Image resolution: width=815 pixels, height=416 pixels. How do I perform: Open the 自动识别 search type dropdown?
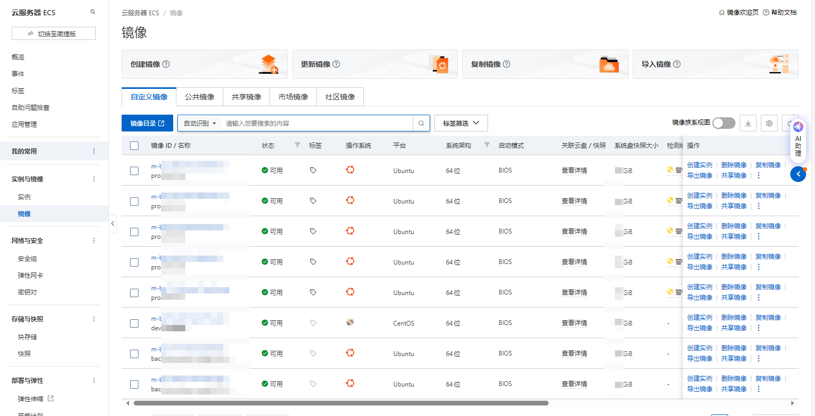coord(200,123)
